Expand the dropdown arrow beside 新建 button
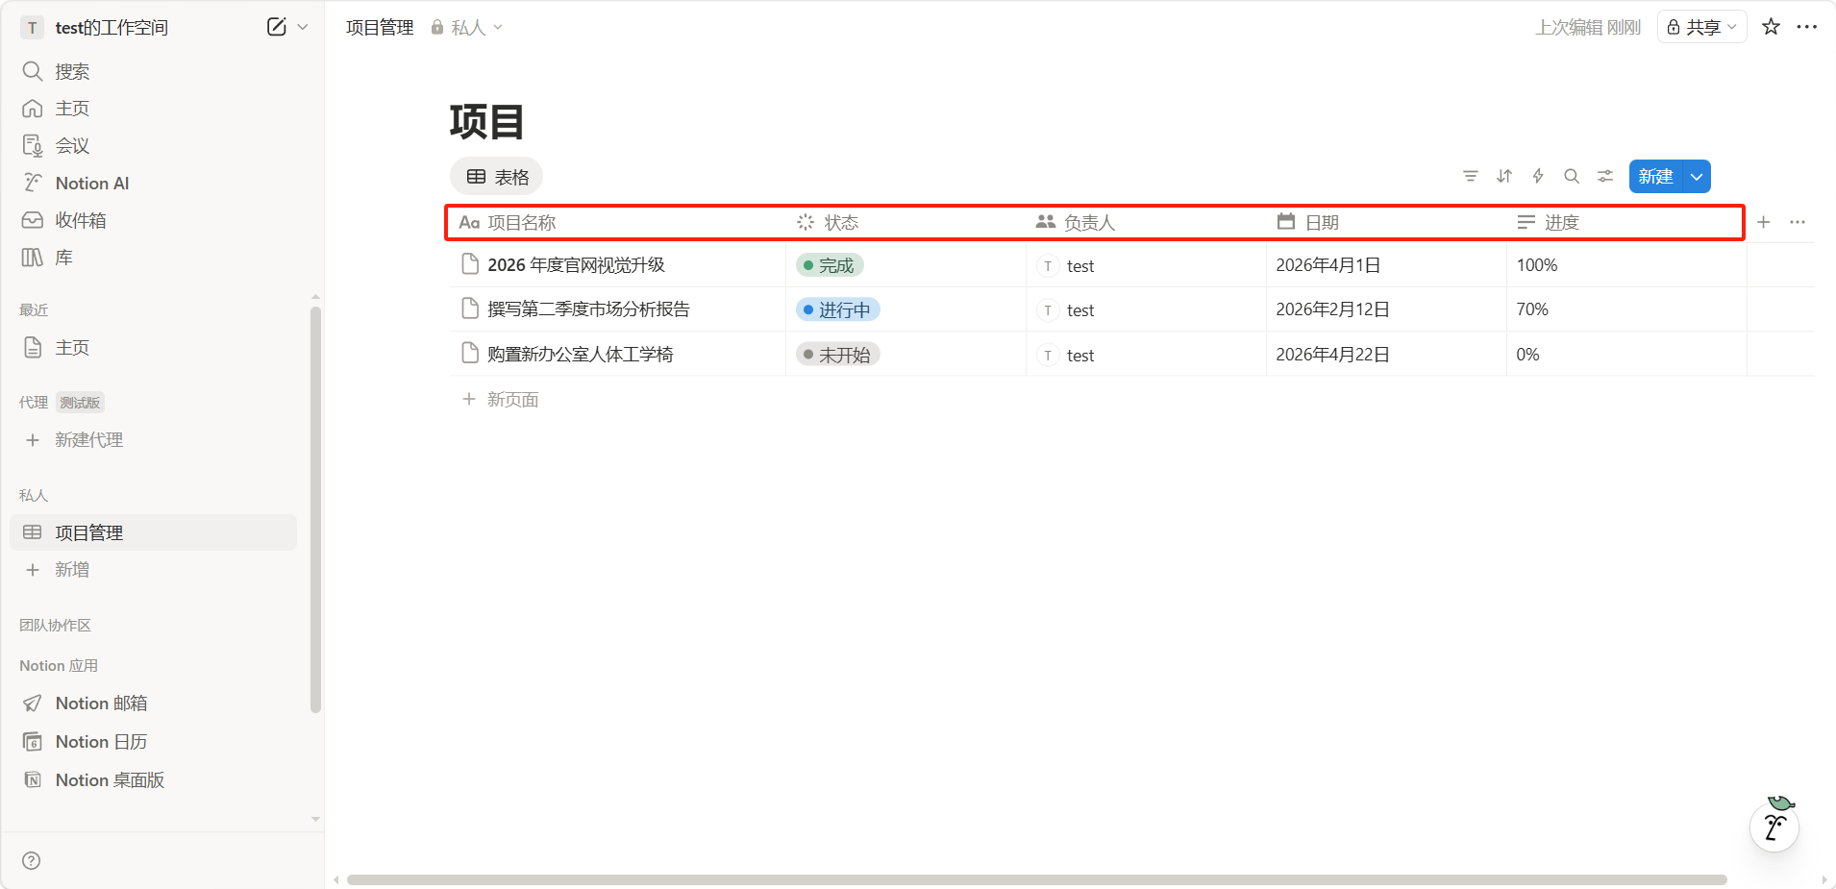The width and height of the screenshot is (1836, 889). pos(1697,177)
